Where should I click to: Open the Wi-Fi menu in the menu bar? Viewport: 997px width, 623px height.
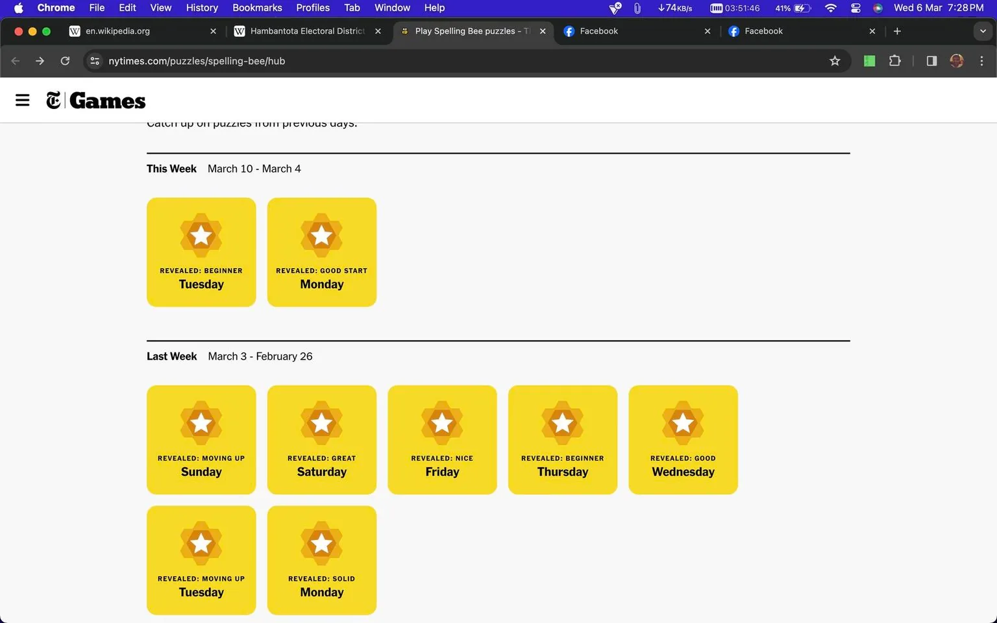tap(831, 8)
